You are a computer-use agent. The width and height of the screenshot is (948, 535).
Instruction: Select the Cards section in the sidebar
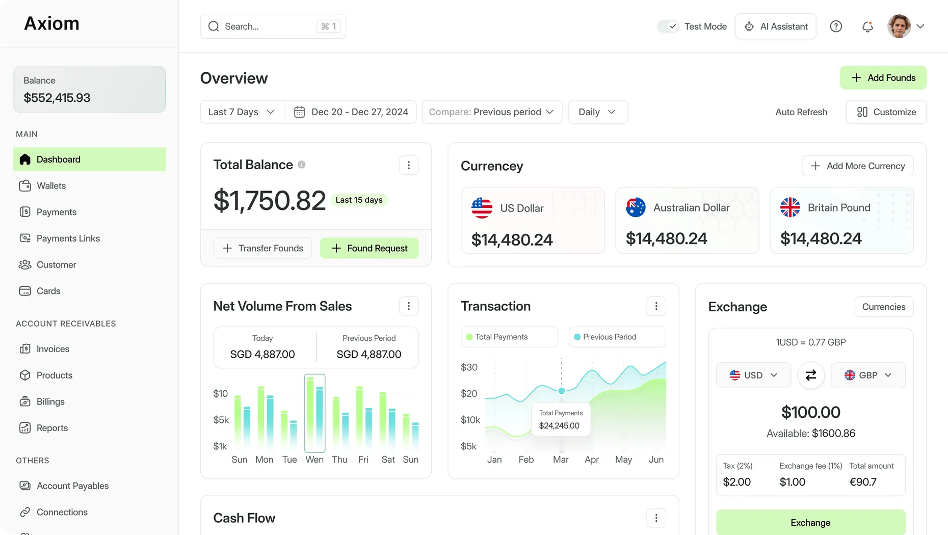(x=47, y=291)
